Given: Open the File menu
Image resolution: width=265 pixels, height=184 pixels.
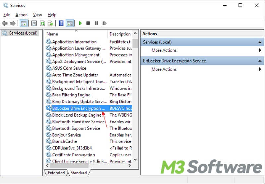Looking at the screenshot, I should [x=7, y=15].
